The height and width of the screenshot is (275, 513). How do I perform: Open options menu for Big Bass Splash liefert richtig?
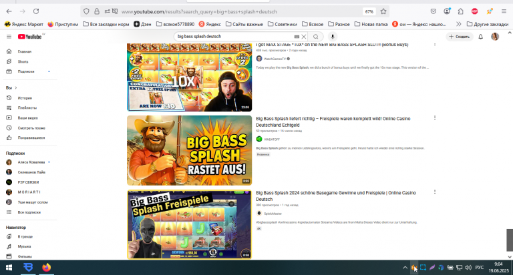[x=435, y=117]
